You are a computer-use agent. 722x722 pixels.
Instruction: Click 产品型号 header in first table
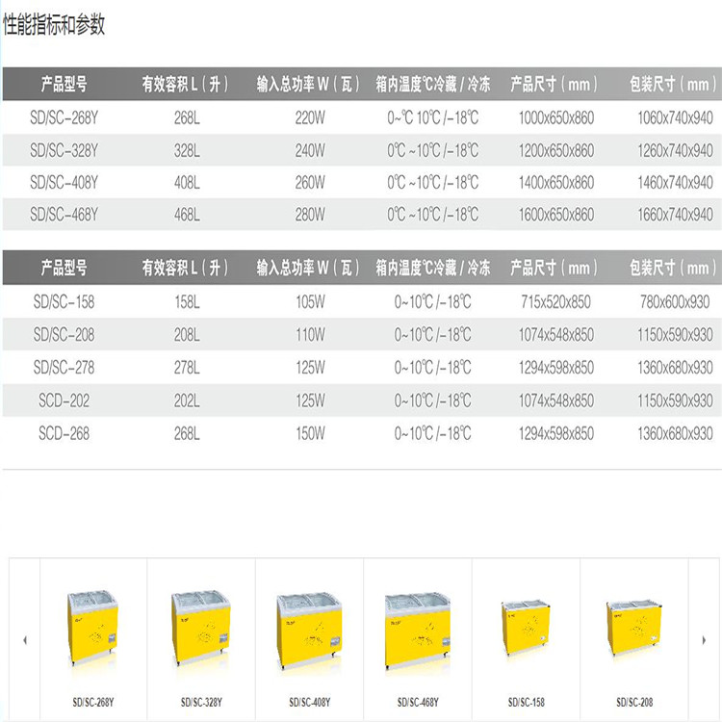[64, 85]
